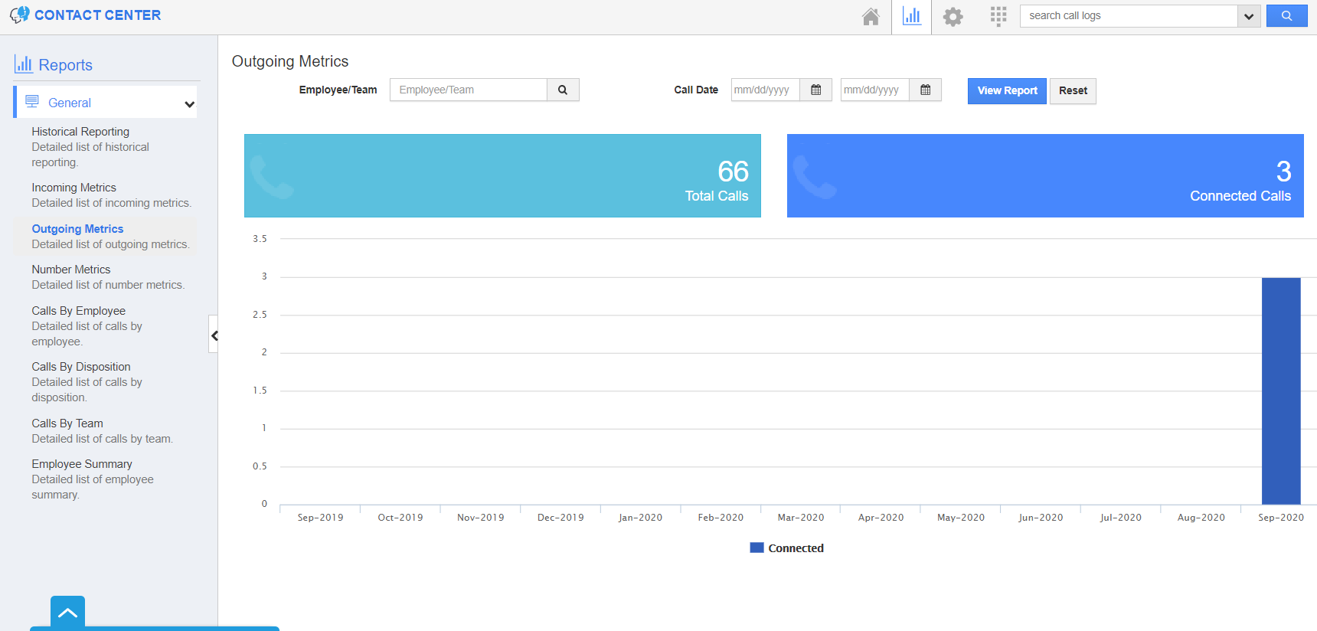Click the blue search magnifier button
Viewport: 1317px width, 631px height.
[1286, 15]
